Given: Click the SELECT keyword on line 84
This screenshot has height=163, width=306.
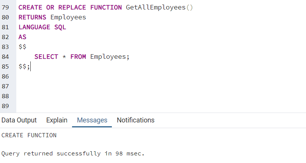Looking at the screenshot, I should click(x=46, y=57).
